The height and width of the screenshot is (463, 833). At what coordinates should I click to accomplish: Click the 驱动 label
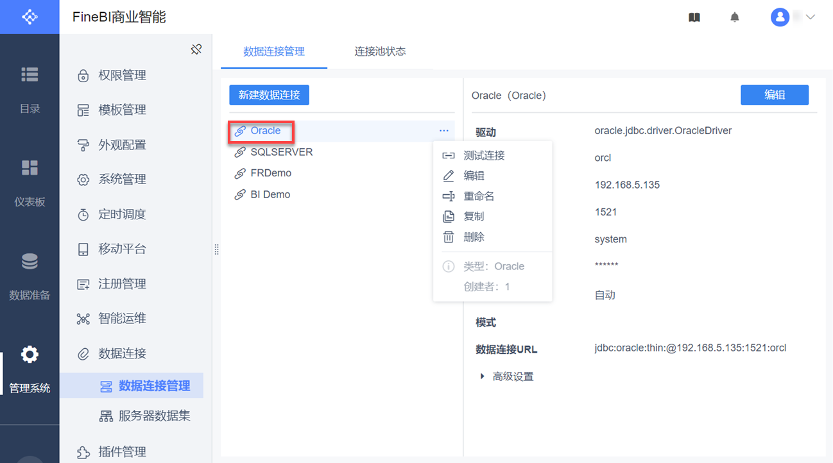(486, 132)
